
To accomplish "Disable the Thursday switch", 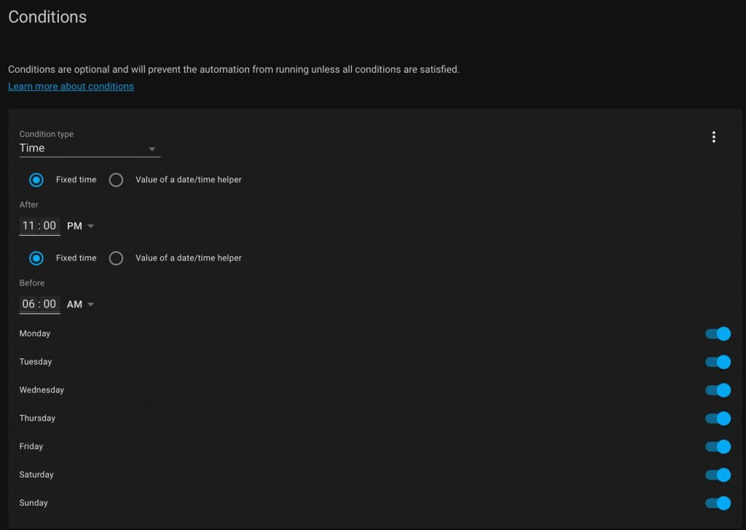I will coord(718,419).
